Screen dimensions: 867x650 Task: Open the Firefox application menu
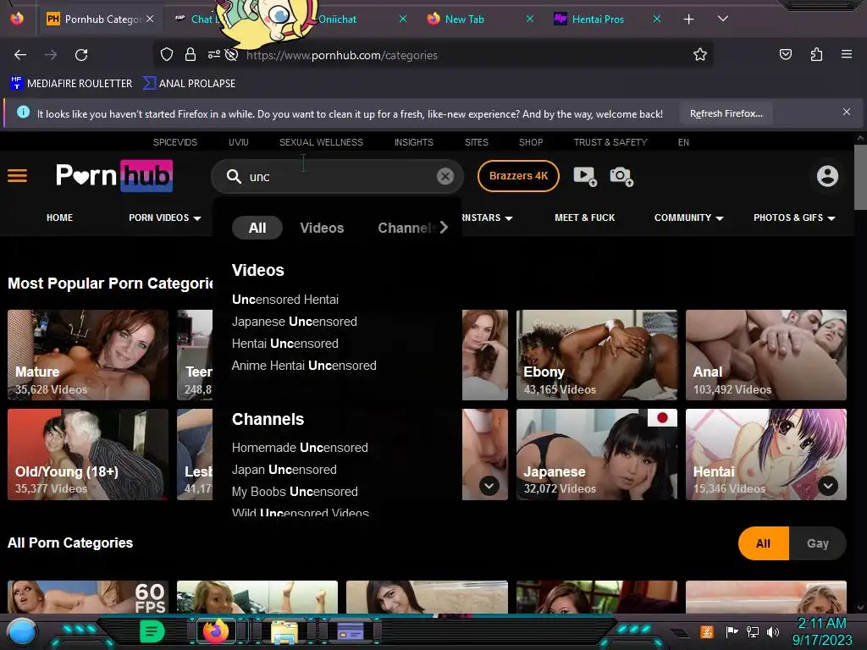tap(846, 54)
